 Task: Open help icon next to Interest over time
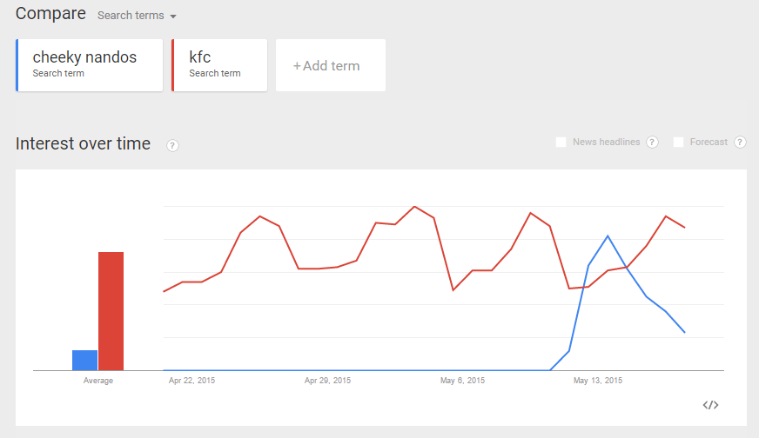pyautogui.click(x=172, y=145)
